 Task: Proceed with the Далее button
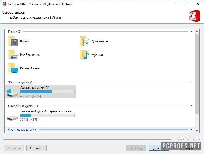[x=159, y=148]
